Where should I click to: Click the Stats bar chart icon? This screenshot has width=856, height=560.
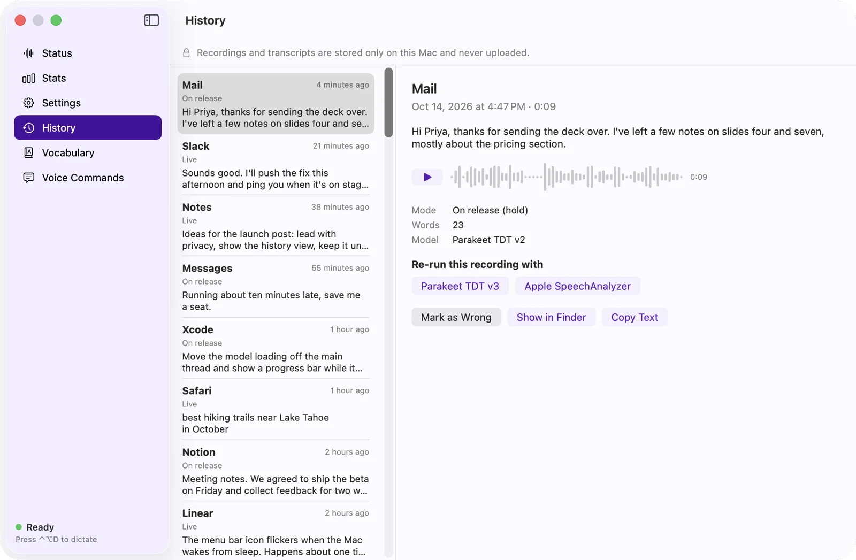click(x=29, y=78)
